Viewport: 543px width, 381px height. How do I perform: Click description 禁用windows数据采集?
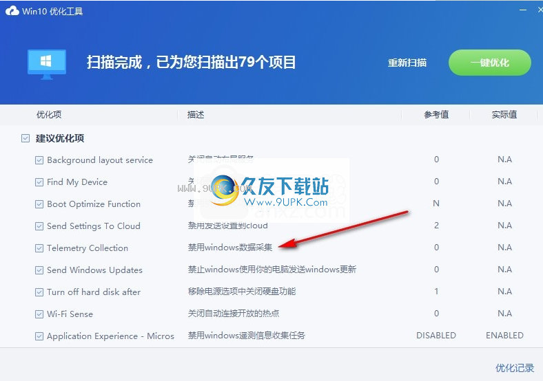pos(230,247)
